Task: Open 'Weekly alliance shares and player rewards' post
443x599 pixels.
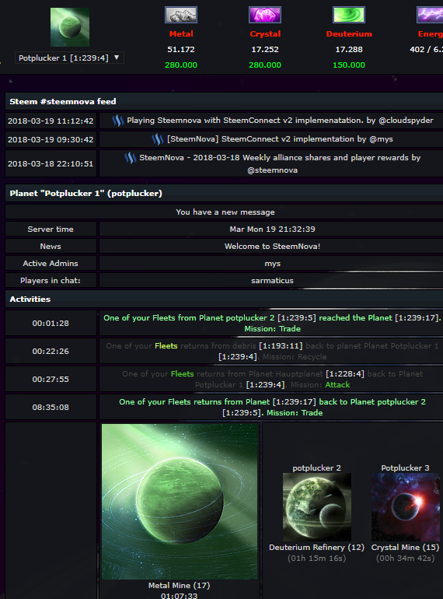Action: pos(280,163)
